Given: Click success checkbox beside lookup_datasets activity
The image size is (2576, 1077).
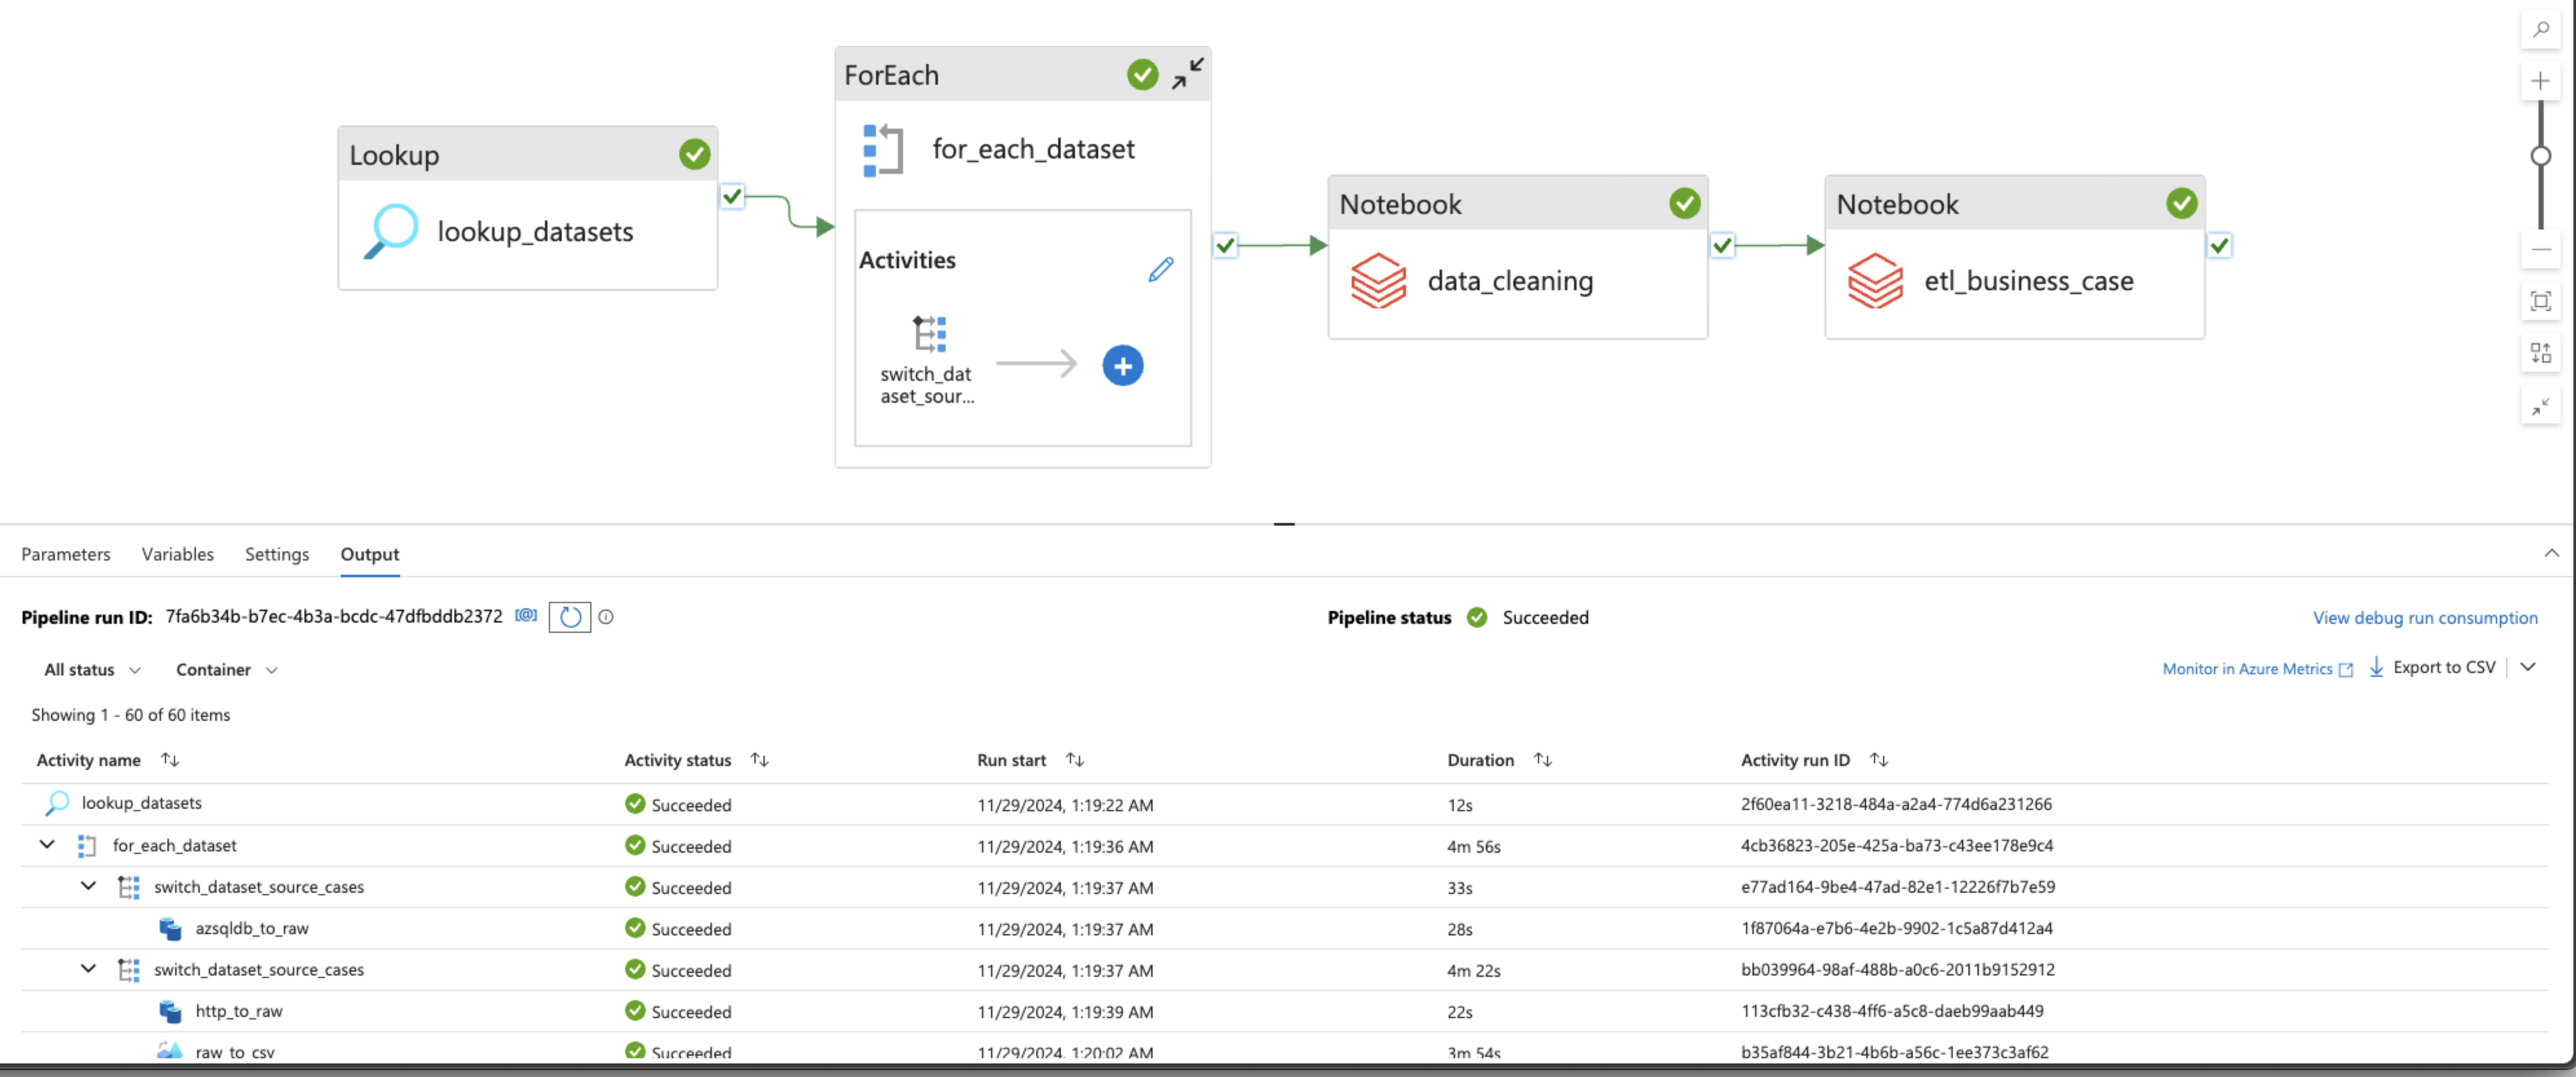Looking at the screenshot, I should tap(732, 196).
